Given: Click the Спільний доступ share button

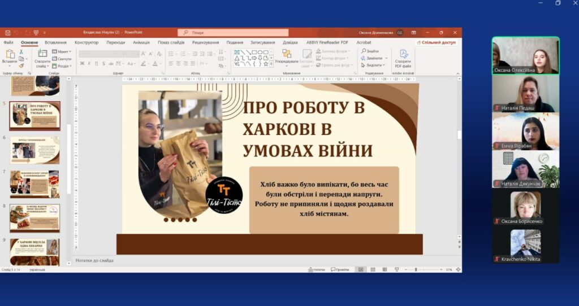Looking at the screenshot, I should (436, 42).
